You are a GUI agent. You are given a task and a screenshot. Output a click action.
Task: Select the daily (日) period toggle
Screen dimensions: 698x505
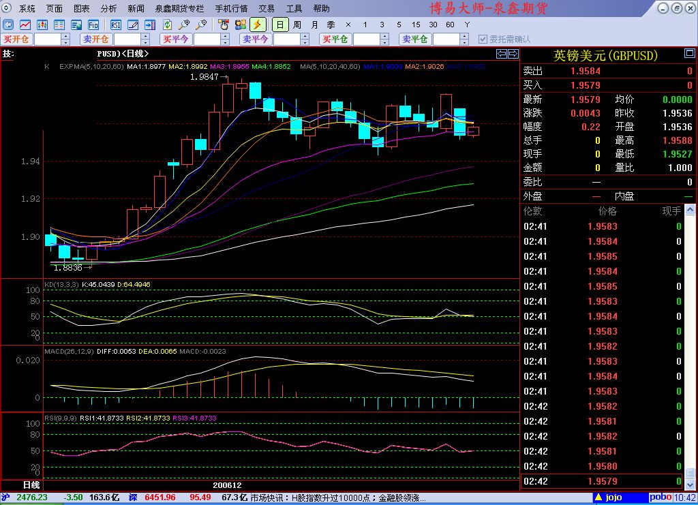[279, 25]
